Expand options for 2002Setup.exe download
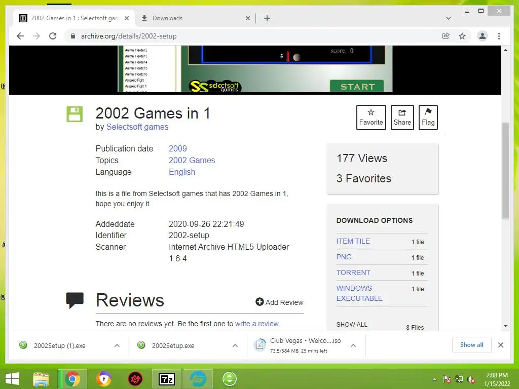 235,345
